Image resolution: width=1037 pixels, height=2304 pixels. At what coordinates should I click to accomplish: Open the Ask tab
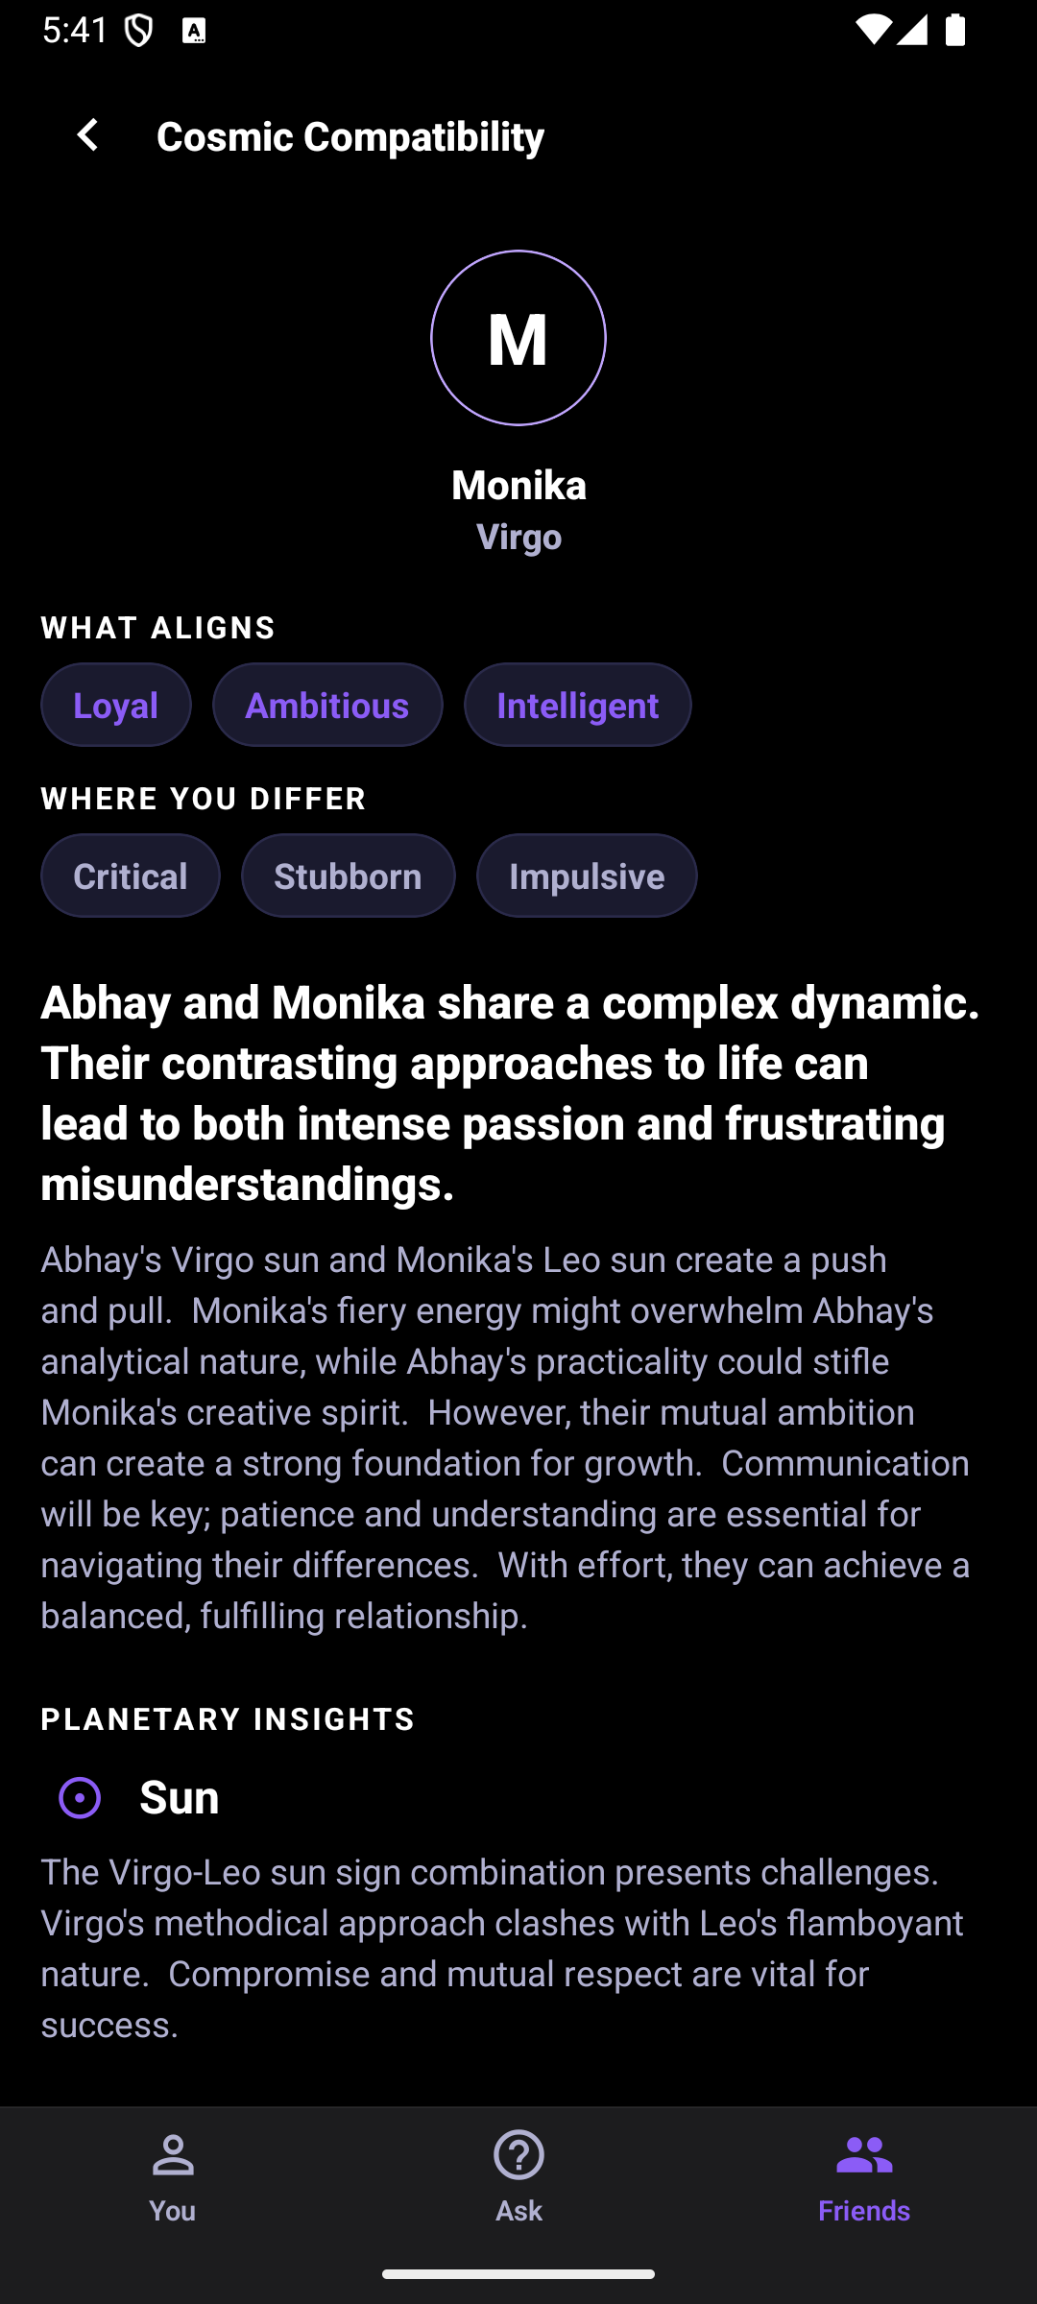coord(518,2175)
